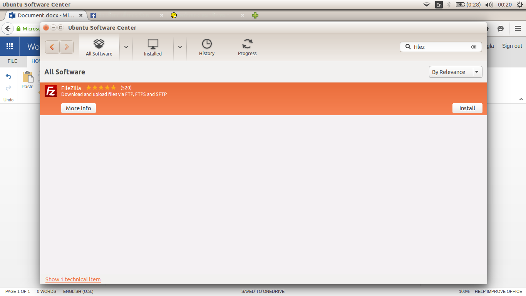Install FileZilla
526x296 pixels.
pos(467,108)
